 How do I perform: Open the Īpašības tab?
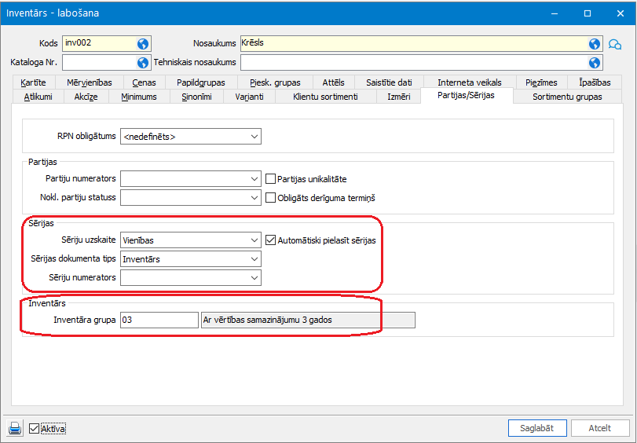click(x=595, y=82)
